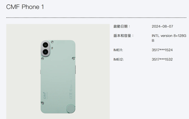Select the IMEI1 value 3517***1524
Viewport: 189px width, 119px height.
162,50
